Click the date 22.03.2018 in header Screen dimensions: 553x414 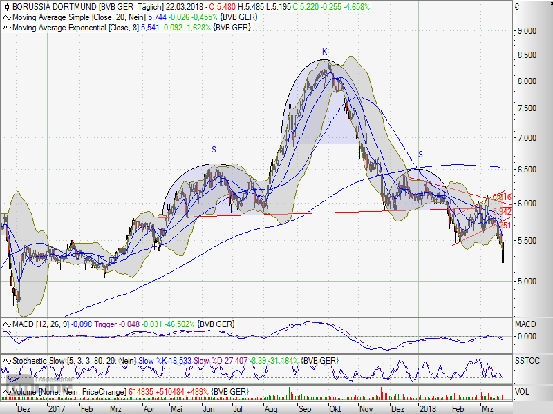(x=185, y=7)
